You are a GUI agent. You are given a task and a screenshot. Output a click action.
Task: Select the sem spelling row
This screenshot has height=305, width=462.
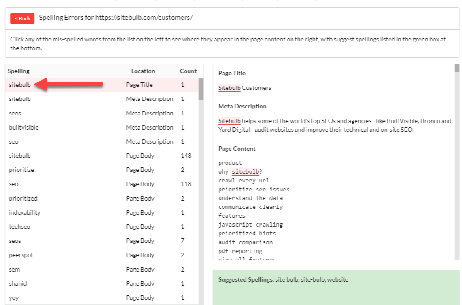click(102, 269)
